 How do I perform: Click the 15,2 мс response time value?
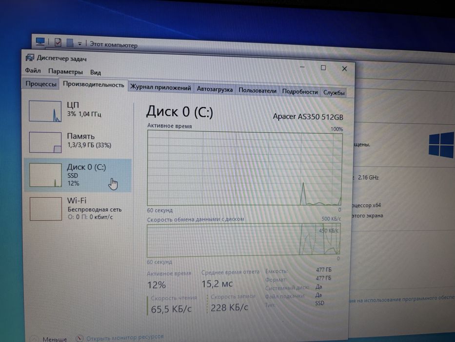pyautogui.click(x=217, y=283)
